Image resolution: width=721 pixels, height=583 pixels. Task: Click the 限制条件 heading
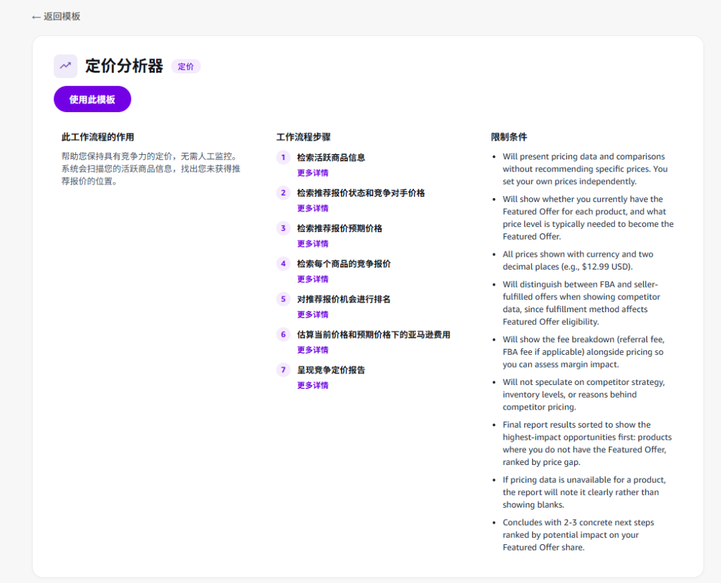pyautogui.click(x=509, y=137)
